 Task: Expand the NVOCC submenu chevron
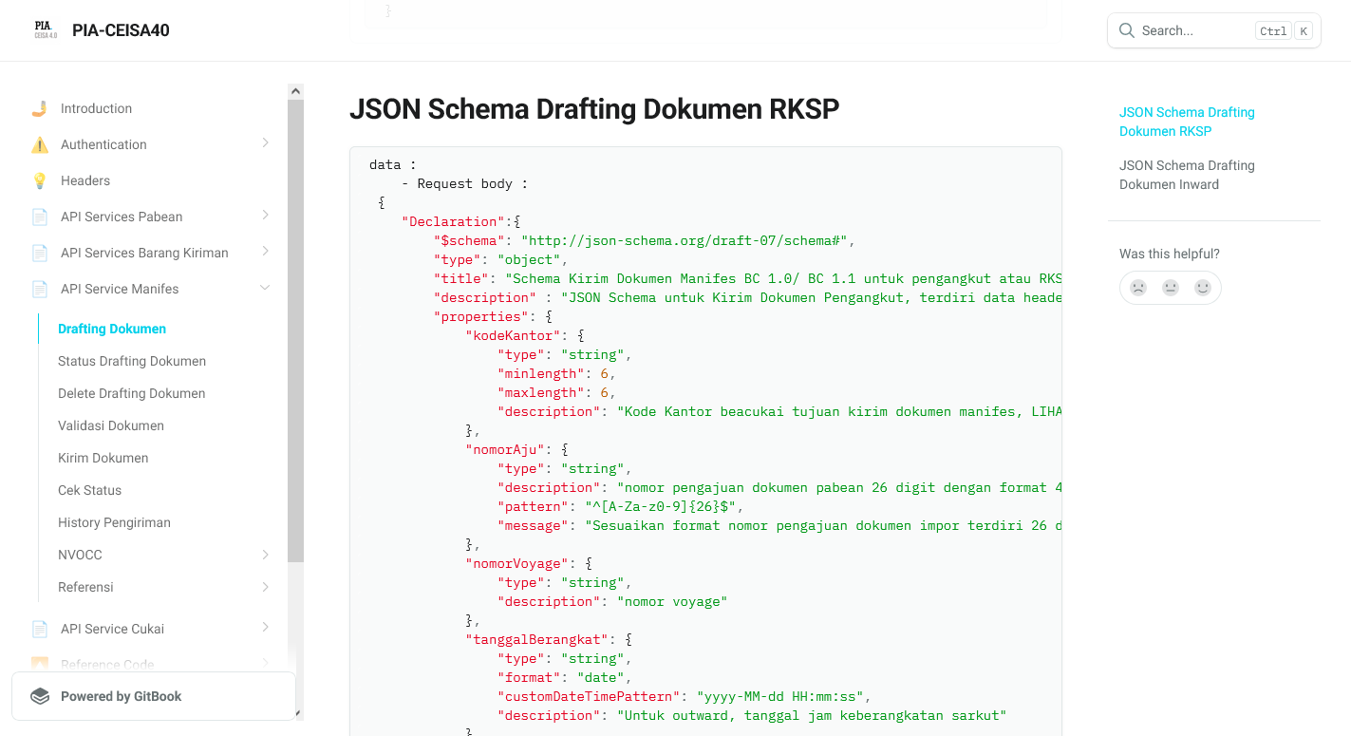(x=265, y=554)
